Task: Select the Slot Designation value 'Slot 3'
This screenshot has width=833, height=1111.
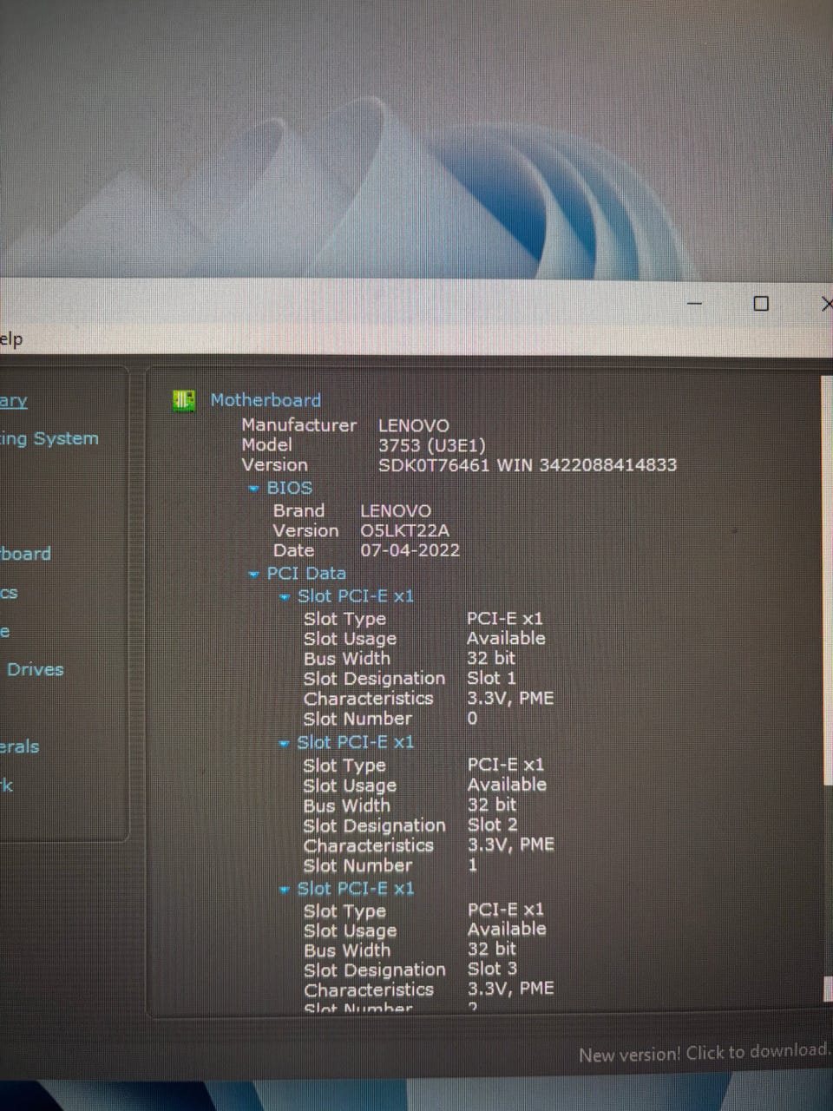Action: [493, 969]
